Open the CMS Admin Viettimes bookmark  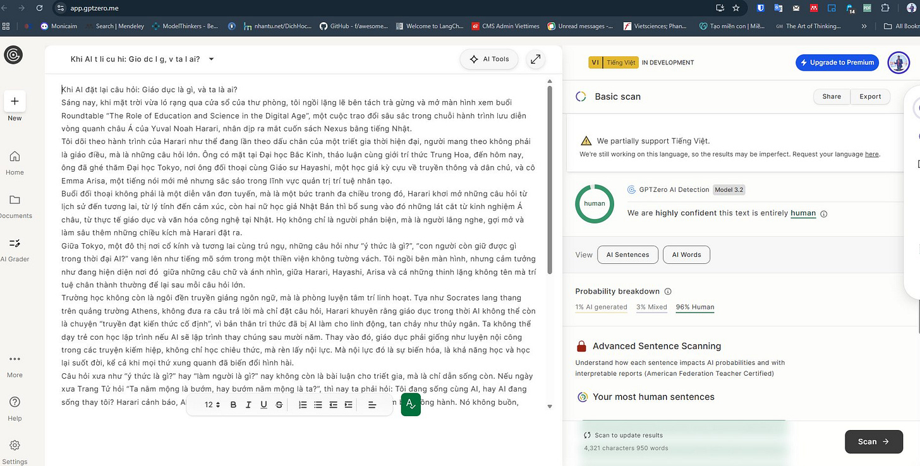point(505,26)
